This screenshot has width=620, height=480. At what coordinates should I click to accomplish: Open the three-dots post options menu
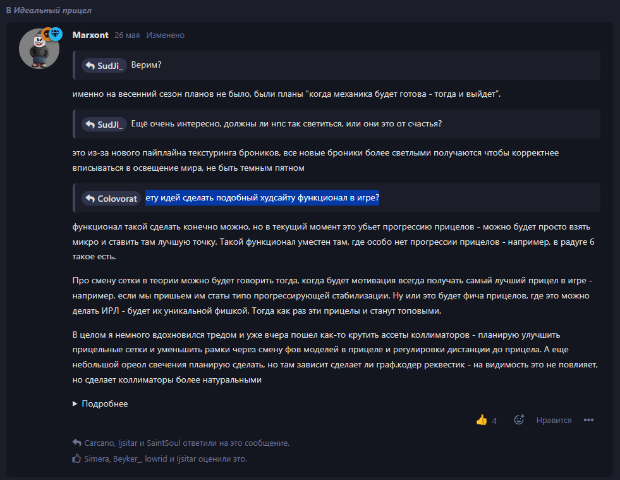(588, 420)
